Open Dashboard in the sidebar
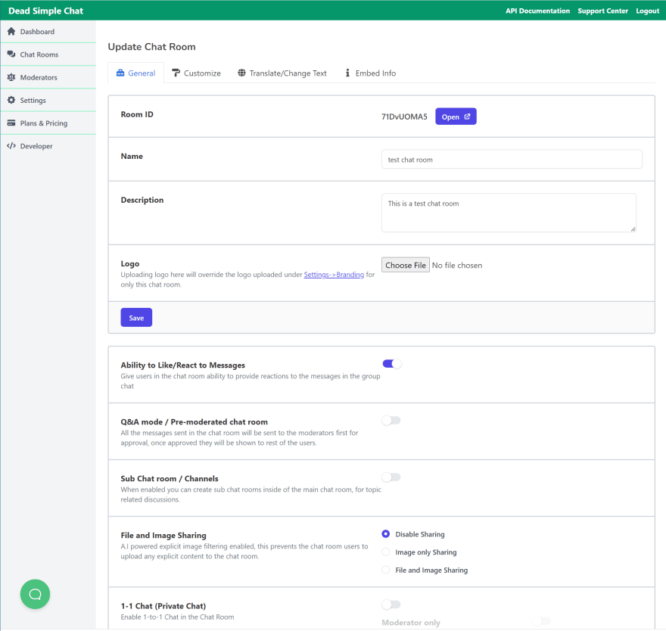 point(48,32)
